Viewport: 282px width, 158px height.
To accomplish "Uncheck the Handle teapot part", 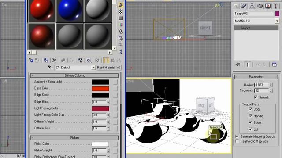I will tap(250, 116).
